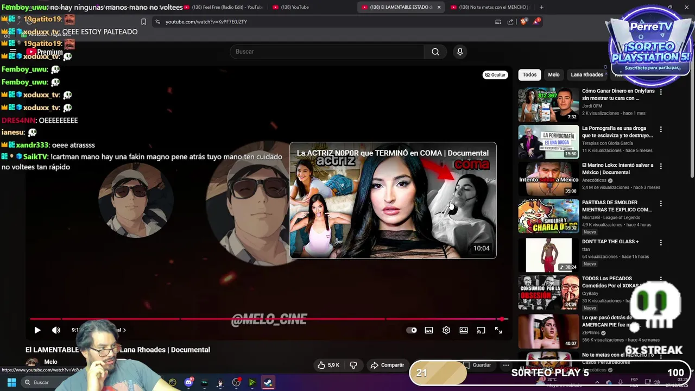Switch to the 'Feel Free (Radio Edit)' browser tab
This screenshot has width=695, height=391.
(x=223, y=7)
